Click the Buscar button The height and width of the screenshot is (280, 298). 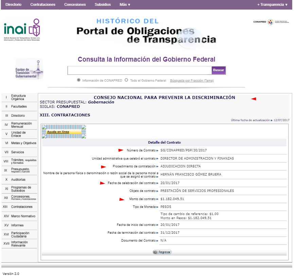tap(218, 70)
